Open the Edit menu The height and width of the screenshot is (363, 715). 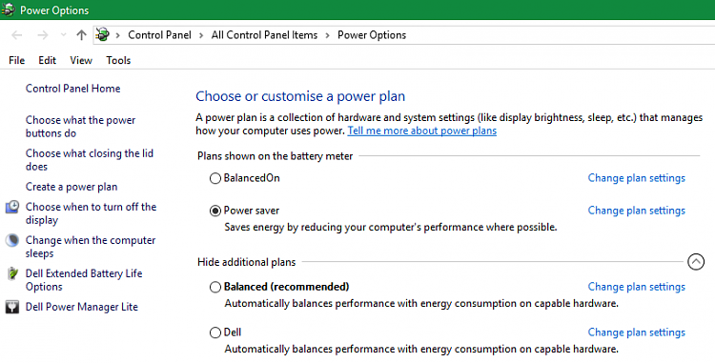coord(47,60)
